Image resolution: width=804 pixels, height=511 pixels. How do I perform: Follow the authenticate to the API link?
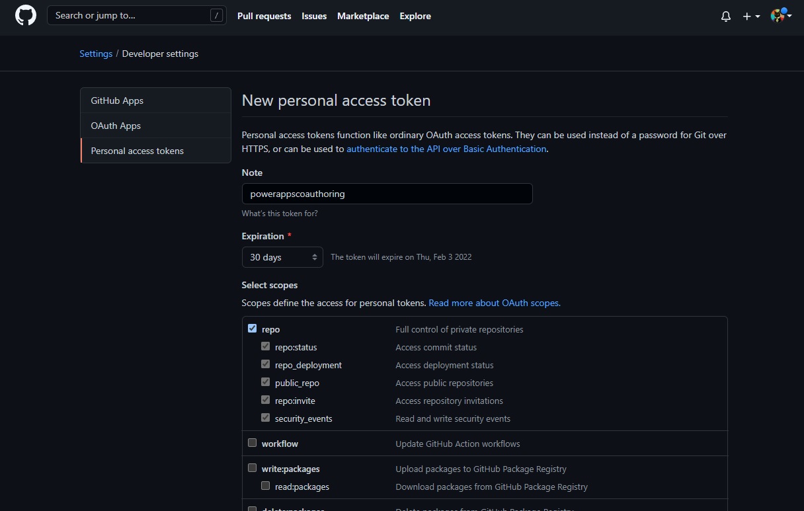tap(446, 149)
